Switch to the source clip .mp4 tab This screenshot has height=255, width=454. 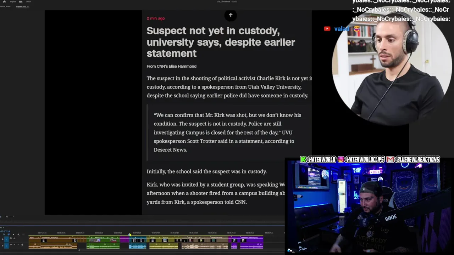5,6
